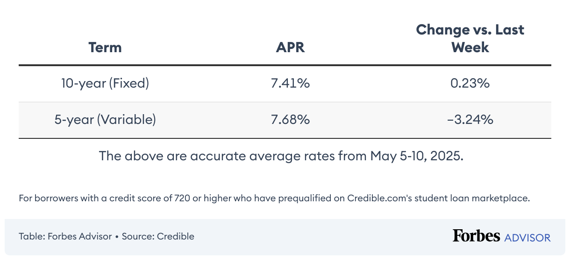
Task: Click the 0.23% weekly change value
Action: 470,83
